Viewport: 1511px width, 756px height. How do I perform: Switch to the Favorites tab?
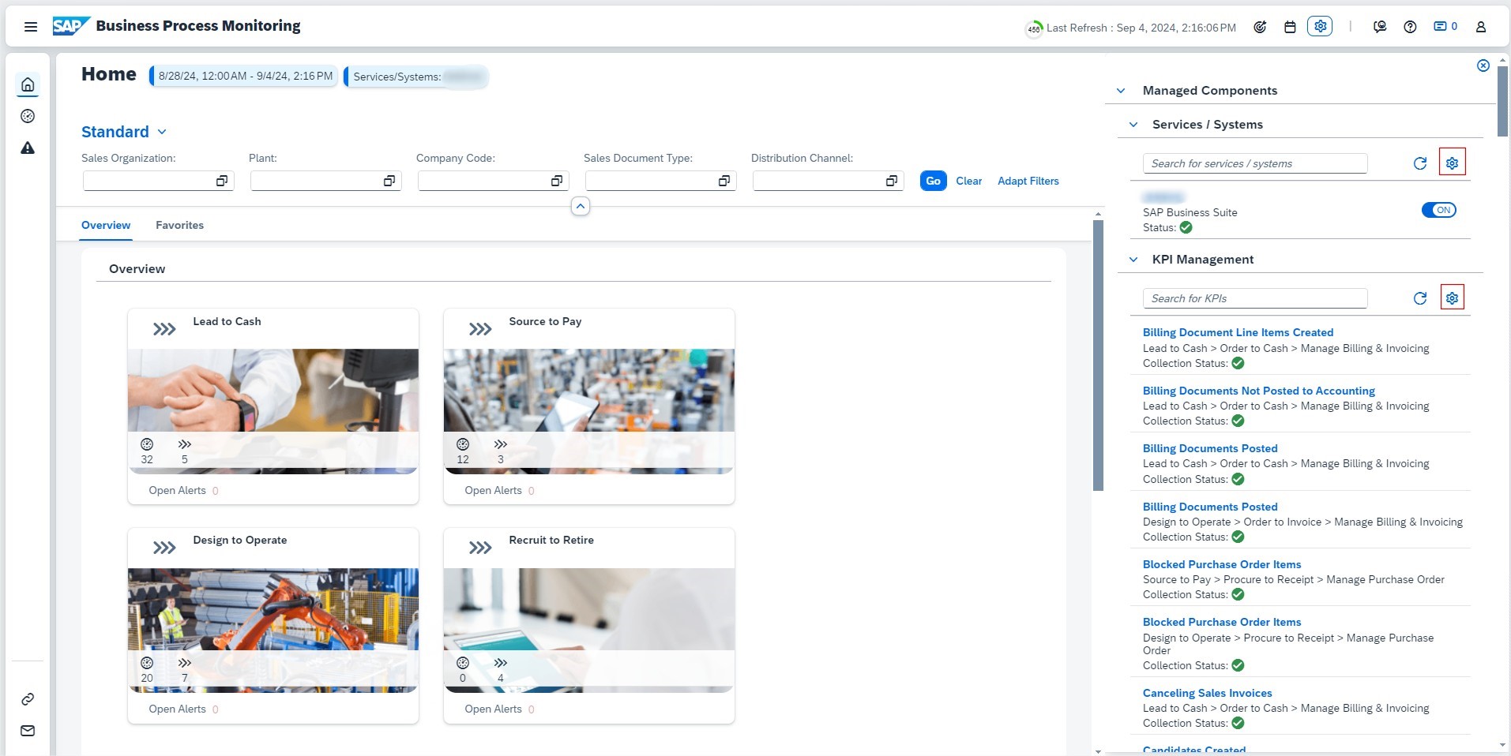tap(179, 226)
